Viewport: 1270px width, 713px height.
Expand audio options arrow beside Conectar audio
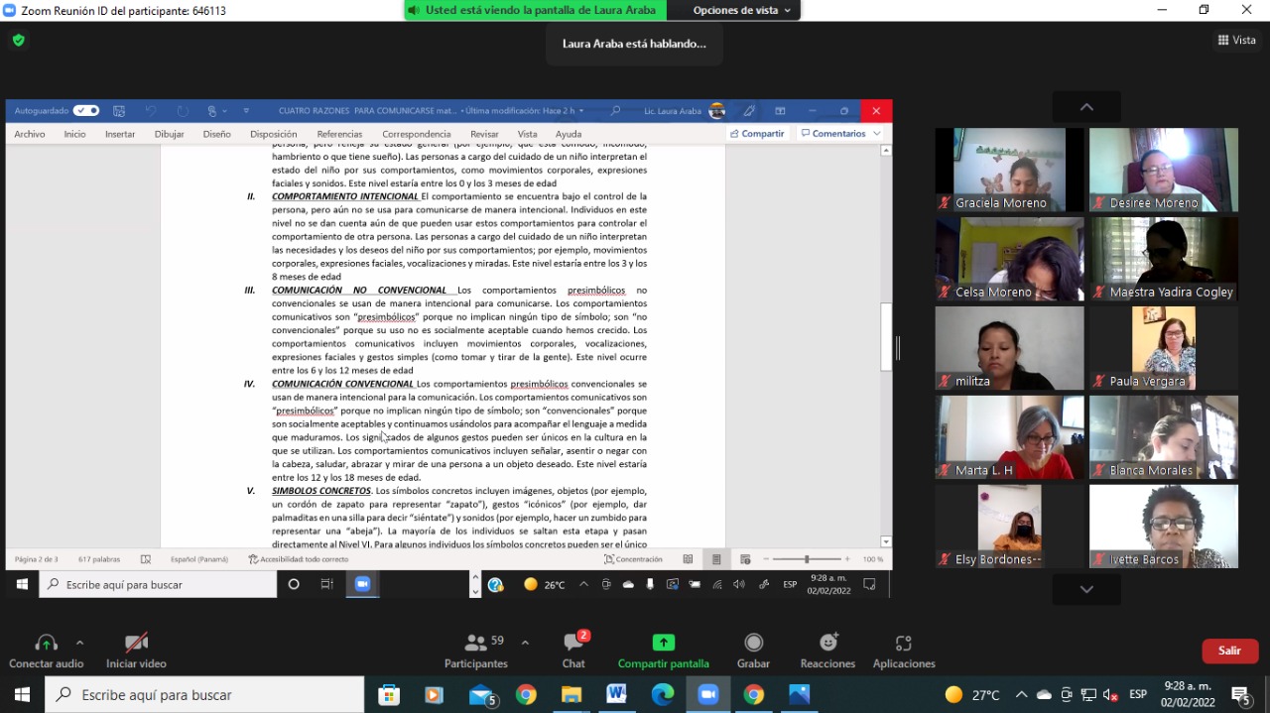(79, 642)
